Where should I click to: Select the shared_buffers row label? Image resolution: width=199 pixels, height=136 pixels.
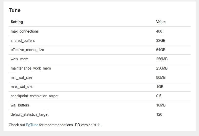pyautogui.click(x=23, y=41)
